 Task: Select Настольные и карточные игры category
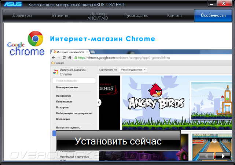74,158
